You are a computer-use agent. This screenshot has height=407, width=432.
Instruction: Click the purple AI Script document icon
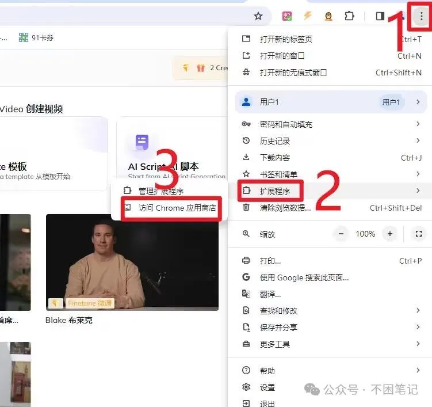click(142, 142)
